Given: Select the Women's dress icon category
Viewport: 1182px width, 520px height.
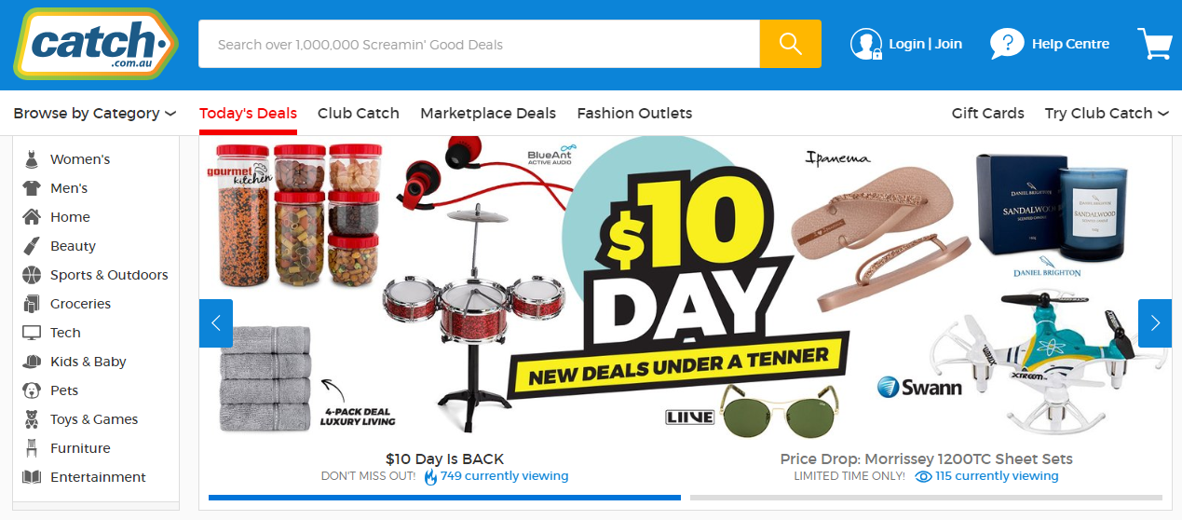Looking at the screenshot, I should [x=32, y=159].
